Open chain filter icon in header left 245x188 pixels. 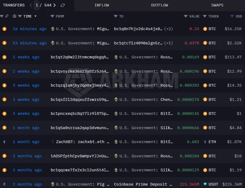[2, 16]
